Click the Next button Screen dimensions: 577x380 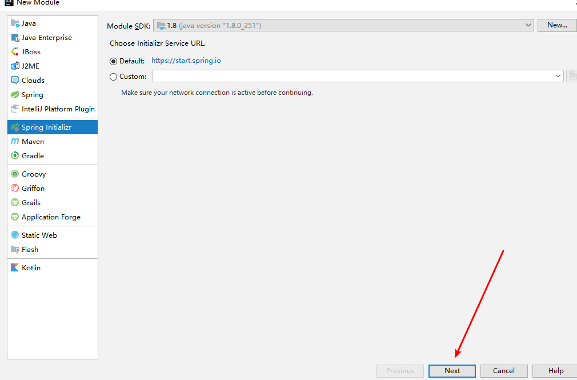pos(452,371)
